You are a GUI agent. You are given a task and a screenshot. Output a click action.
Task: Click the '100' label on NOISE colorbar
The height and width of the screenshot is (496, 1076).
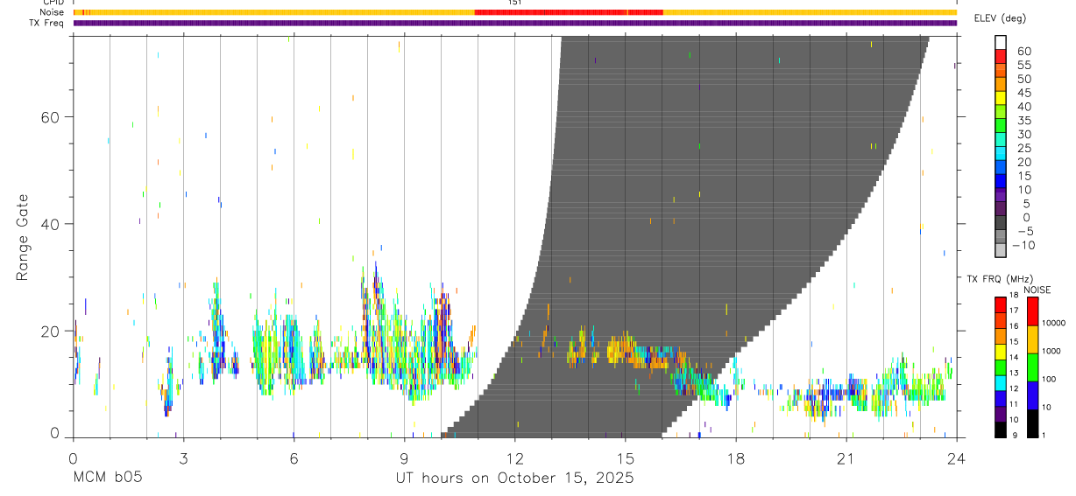[1050, 379]
